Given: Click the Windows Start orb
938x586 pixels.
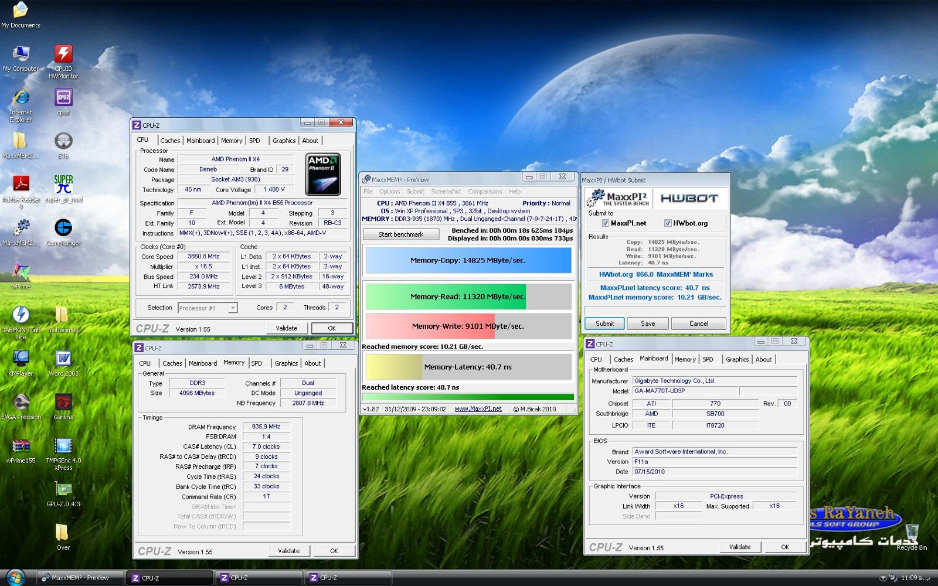Looking at the screenshot, I should pos(16,577).
